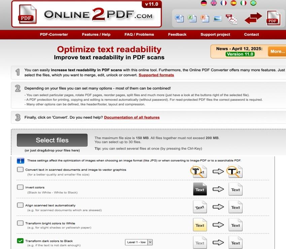Click the yellowish paper Text icon
This screenshot has height=249, width=286.
(x=200, y=225)
